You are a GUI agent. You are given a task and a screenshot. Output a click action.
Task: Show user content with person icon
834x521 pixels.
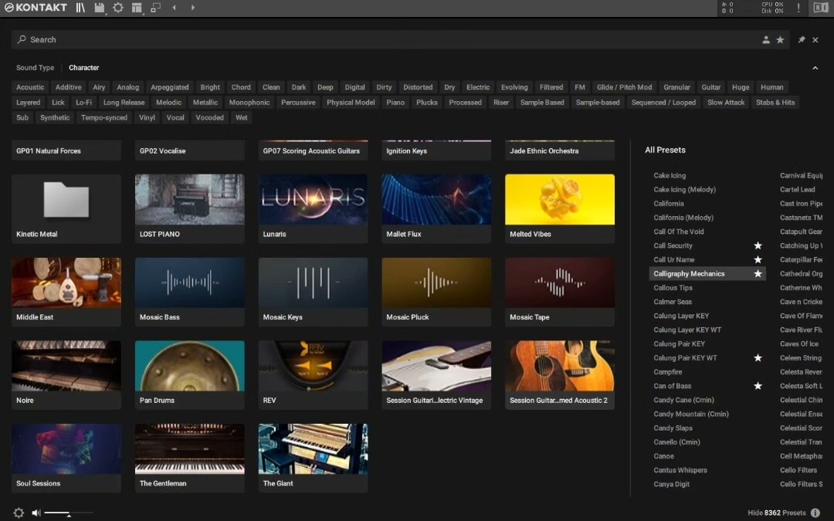point(766,39)
